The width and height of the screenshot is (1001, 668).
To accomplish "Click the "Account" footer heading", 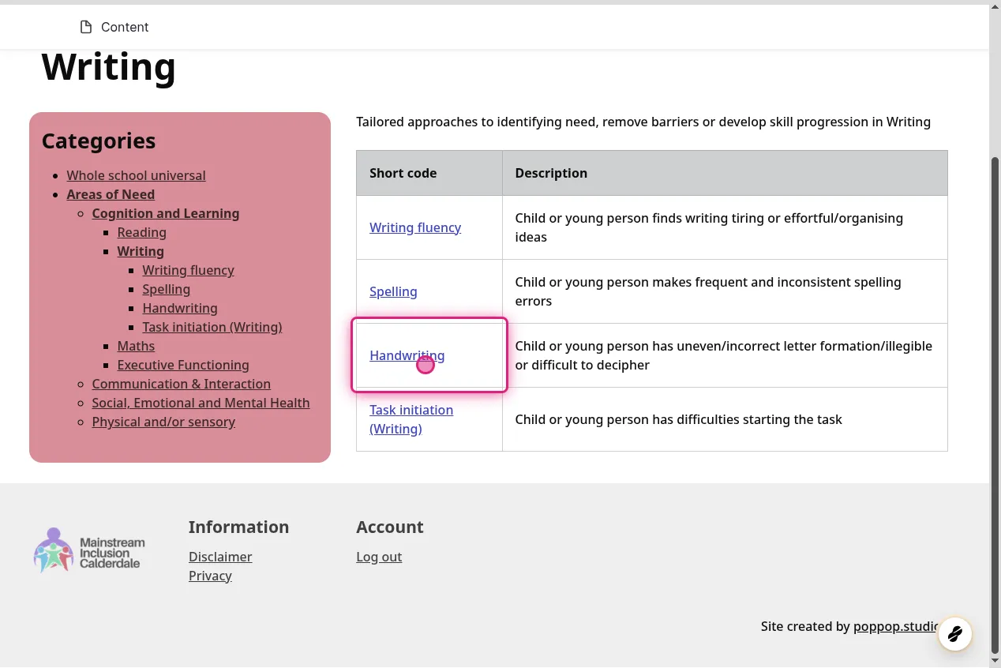I will coord(390,527).
